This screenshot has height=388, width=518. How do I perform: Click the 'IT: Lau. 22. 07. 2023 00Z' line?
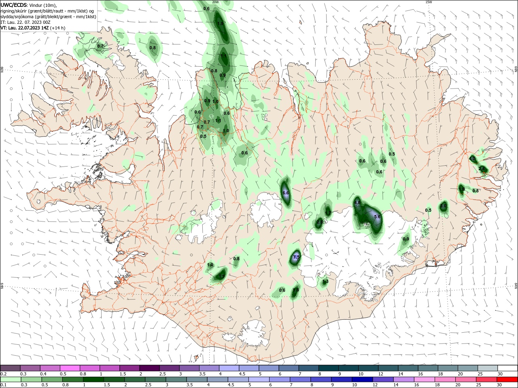(25, 22)
